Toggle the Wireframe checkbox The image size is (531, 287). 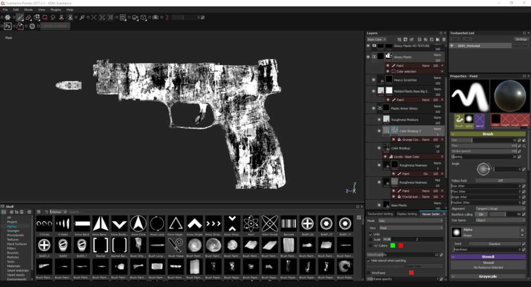(369, 273)
